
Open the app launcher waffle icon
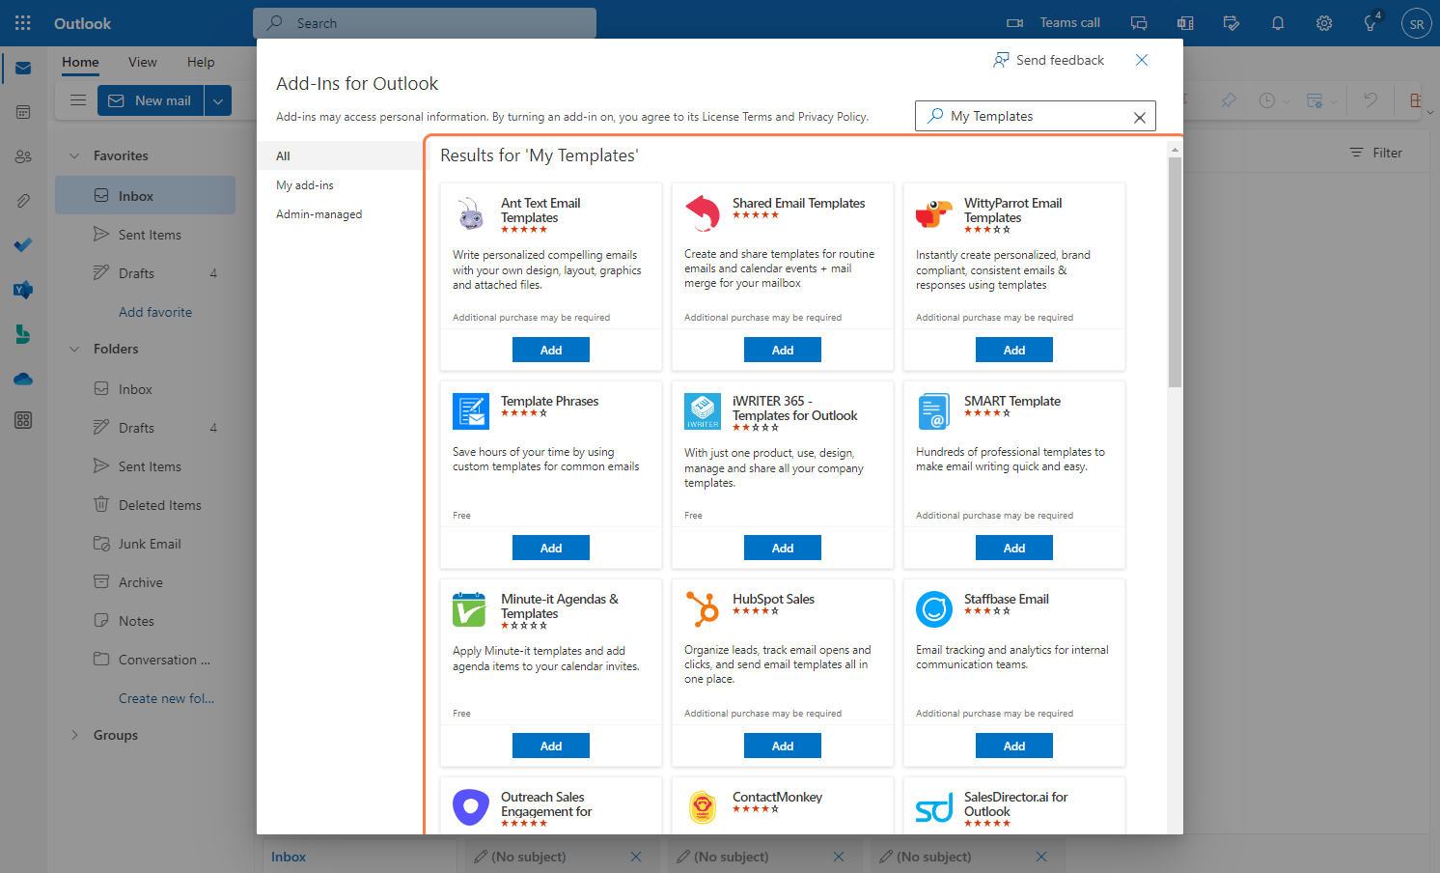[23, 23]
